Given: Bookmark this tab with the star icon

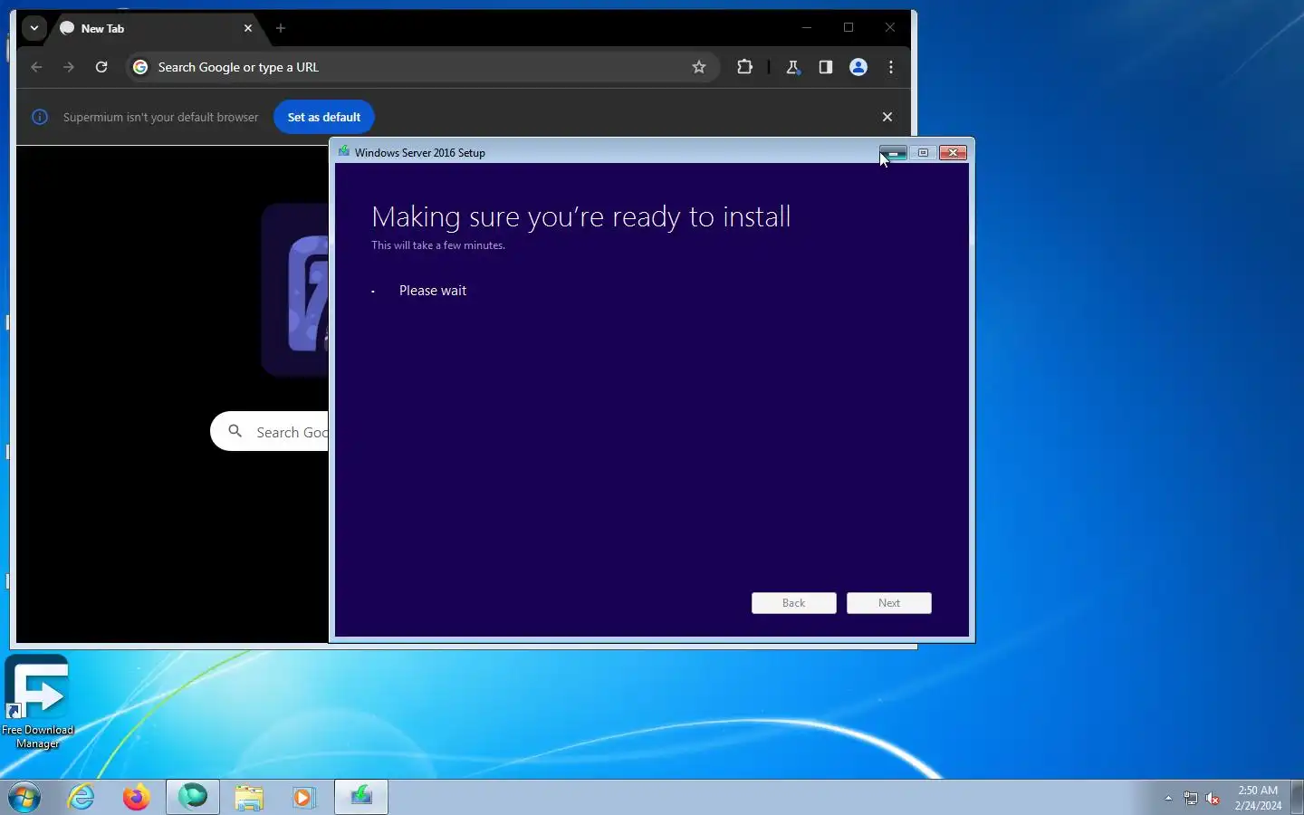Looking at the screenshot, I should pyautogui.click(x=699, y=67).
